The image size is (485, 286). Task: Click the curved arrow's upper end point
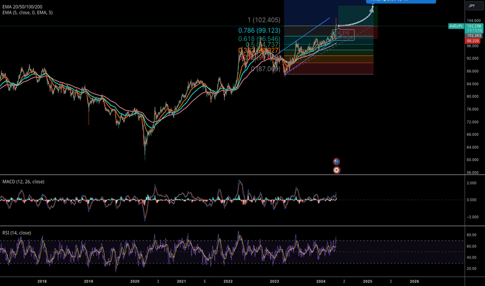pyautogui.click(x=373, y=7)
